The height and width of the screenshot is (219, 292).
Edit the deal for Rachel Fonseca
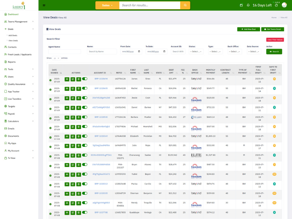pyautogui.click(x=73, y=89)
